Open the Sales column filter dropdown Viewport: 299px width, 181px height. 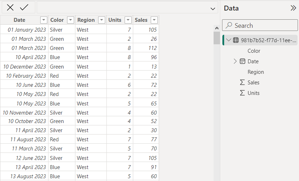(154, 20)
